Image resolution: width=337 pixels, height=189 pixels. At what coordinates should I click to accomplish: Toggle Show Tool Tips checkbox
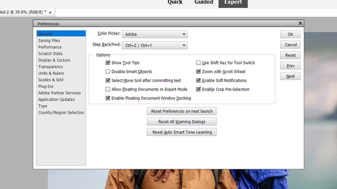pyautogui.click(x=108, y=63)
